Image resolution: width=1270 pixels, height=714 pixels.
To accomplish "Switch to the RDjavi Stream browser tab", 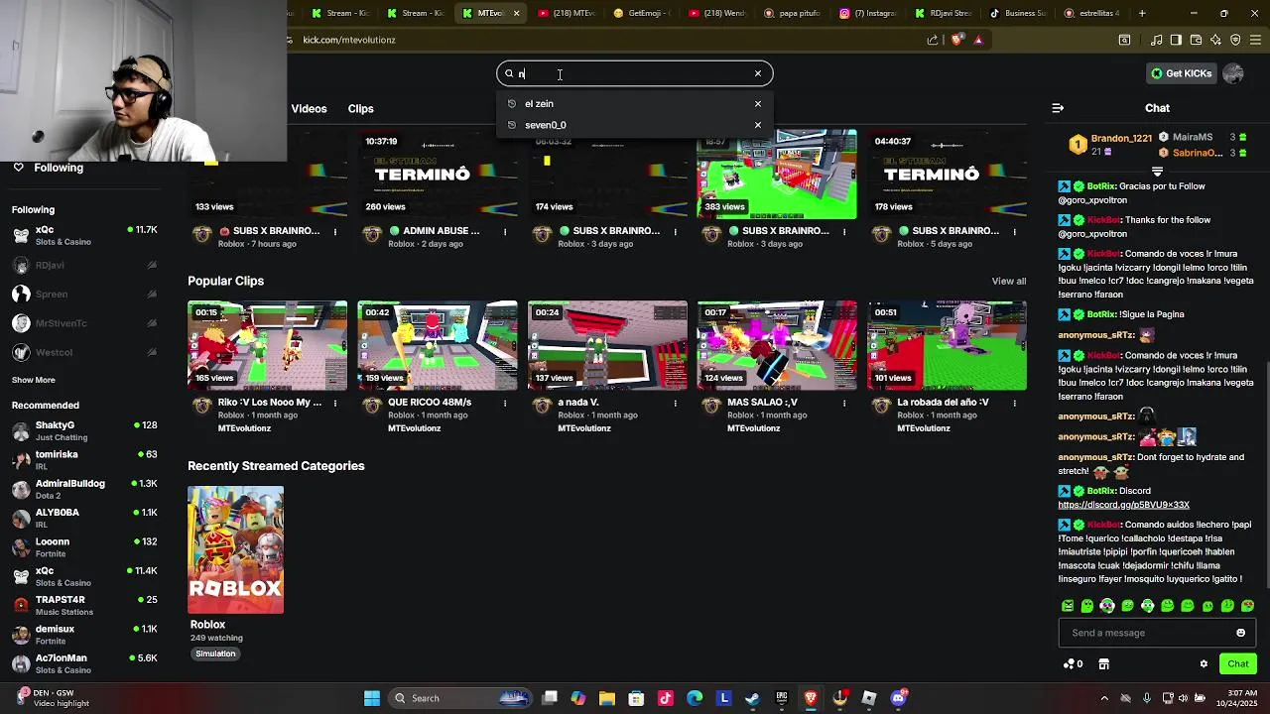I will click(x=943, y=13).
